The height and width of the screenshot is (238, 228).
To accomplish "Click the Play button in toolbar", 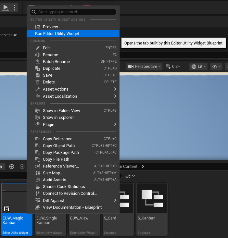I will point(6,7).
